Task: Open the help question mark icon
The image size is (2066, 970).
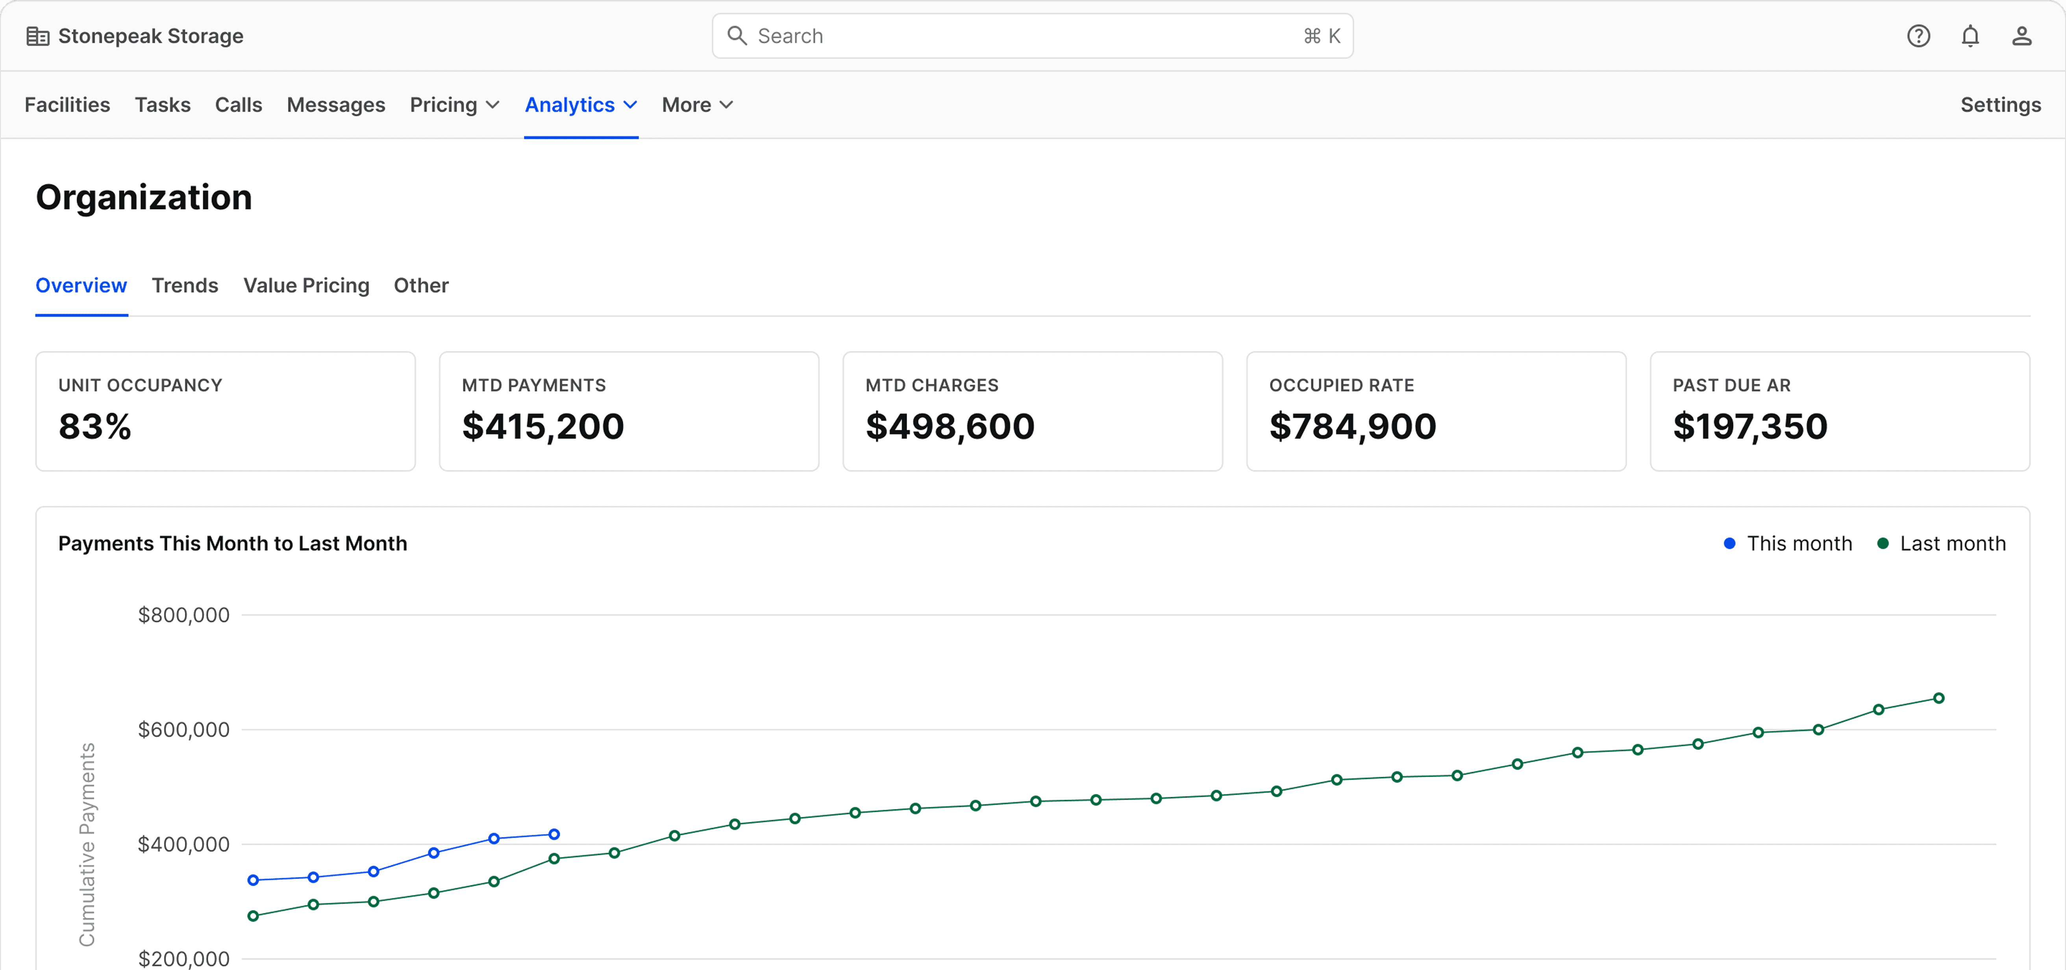Action: click(1918, 36)
